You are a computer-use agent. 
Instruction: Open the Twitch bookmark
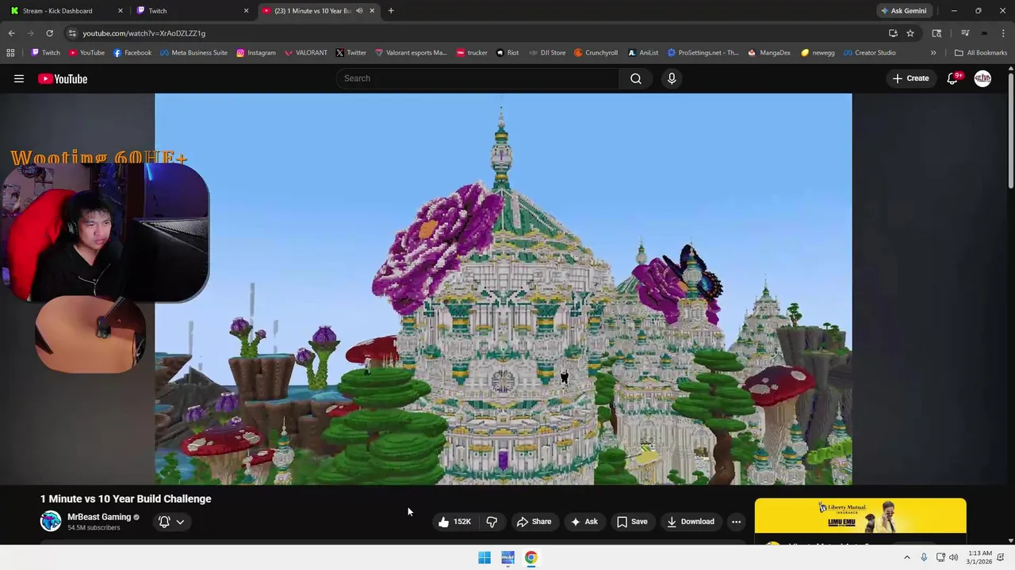point(45,53)
